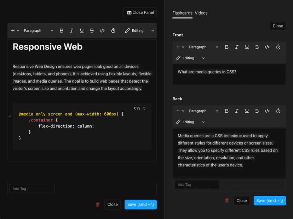Switch to the Videos tab
Image resolution: width=293 pixels, height=219 pixels.
coord(201,13)
